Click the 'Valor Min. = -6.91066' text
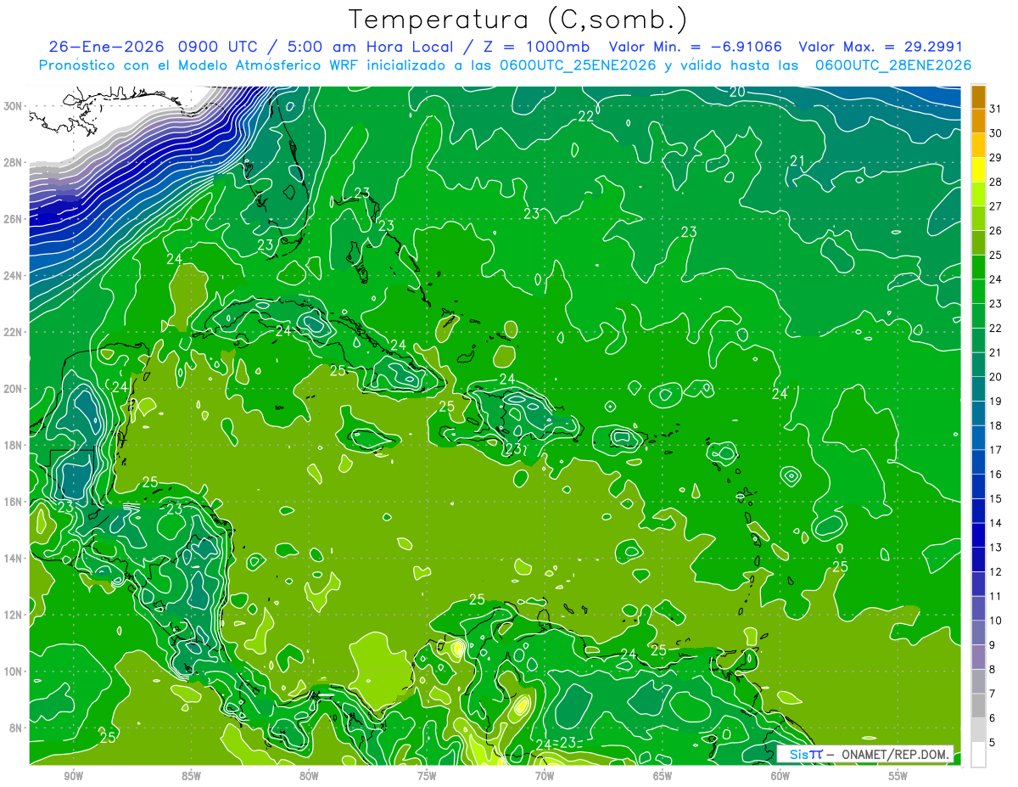The width and height of the screenshot is (1018, 787). coord(696,47)
